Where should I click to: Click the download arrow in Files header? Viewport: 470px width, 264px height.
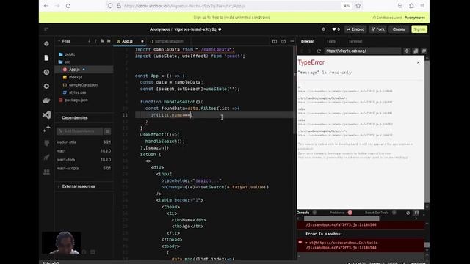[90, 41]
